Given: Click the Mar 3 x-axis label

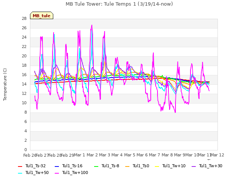Looking at the screenshot, I should click(105, 155).
